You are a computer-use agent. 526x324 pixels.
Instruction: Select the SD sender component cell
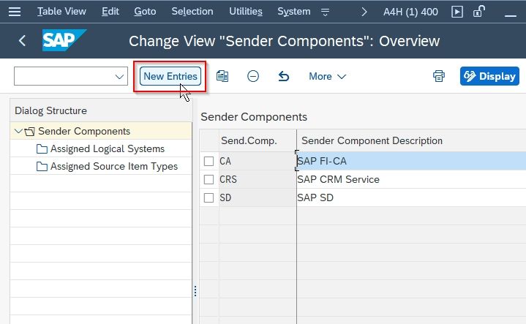(x=258, y=197)
